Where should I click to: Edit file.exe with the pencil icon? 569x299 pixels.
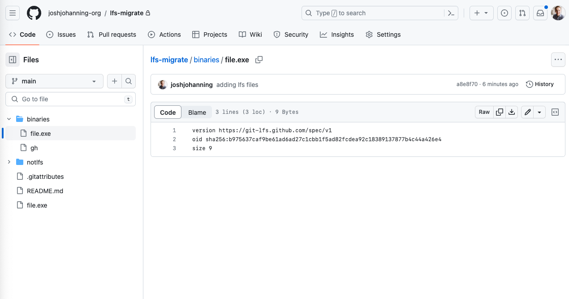[x=527, y=112]
